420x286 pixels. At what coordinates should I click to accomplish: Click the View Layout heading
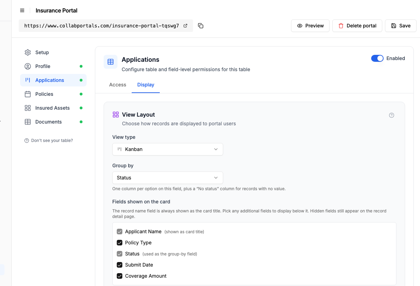point(138,115)
